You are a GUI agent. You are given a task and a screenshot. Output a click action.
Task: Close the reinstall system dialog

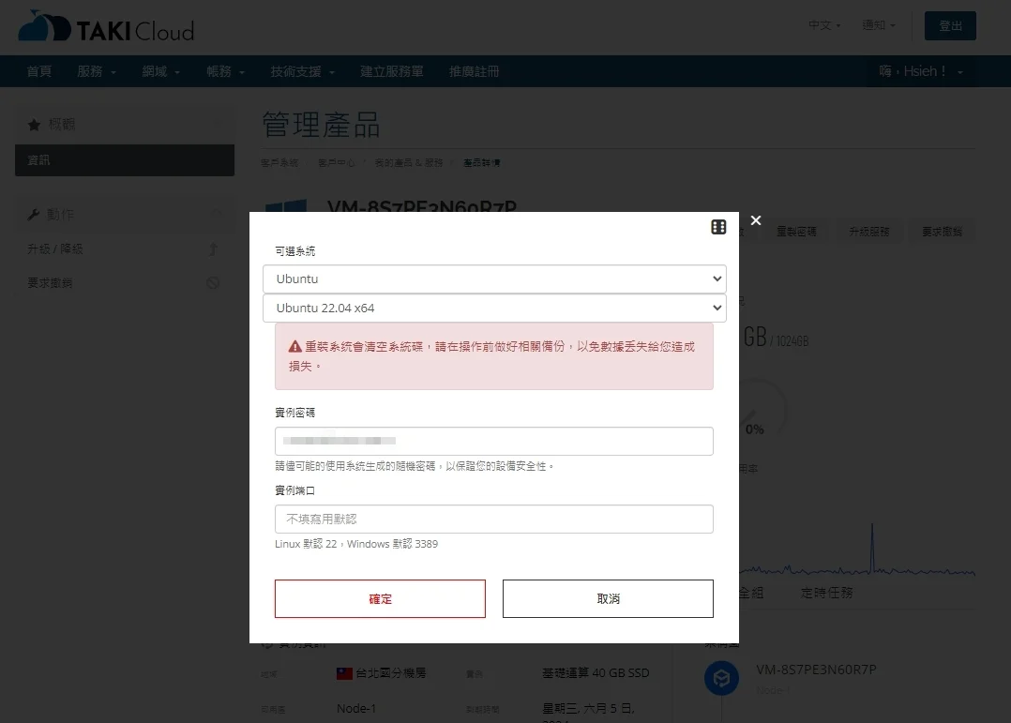(756, 220)
